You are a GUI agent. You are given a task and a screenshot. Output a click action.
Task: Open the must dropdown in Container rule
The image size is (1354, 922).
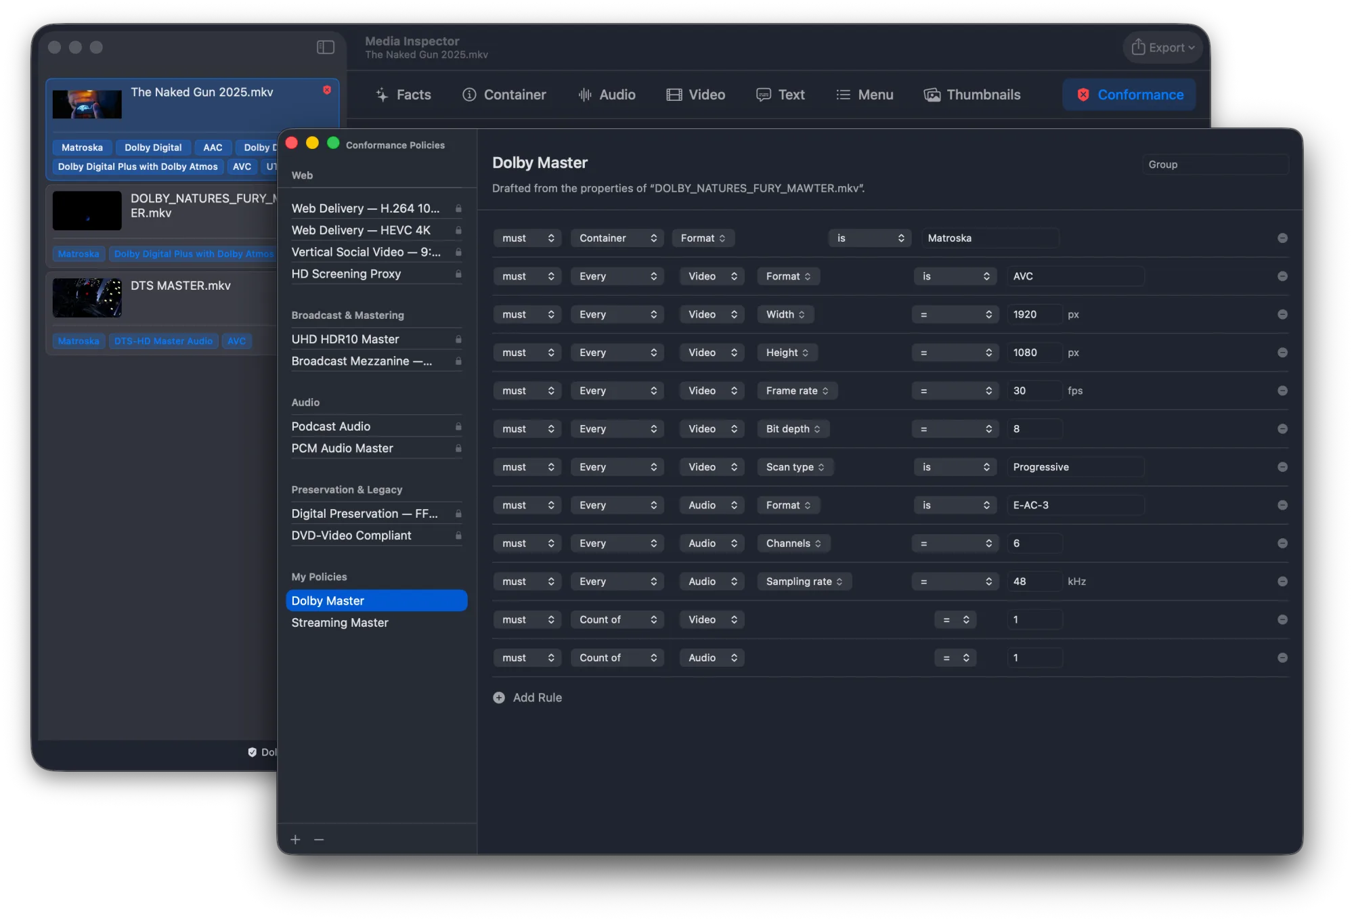click(527, 238)
